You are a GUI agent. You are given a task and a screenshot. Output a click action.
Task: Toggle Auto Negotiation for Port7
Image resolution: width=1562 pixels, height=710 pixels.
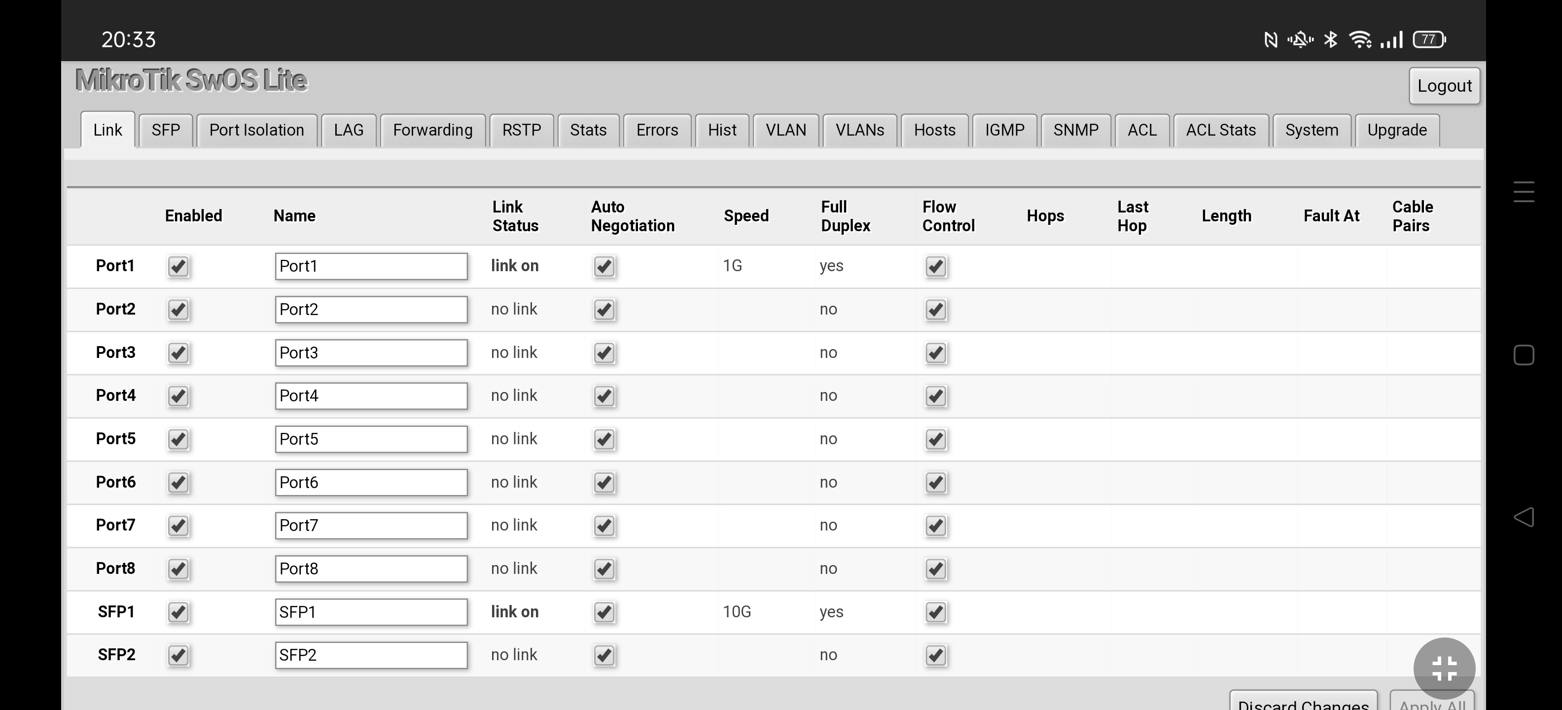pos(604,526)
